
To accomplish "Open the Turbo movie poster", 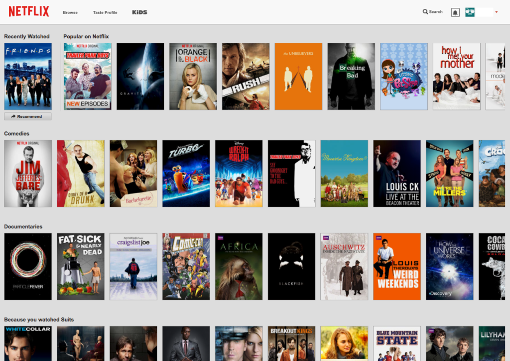I will [x=186, y=174].
